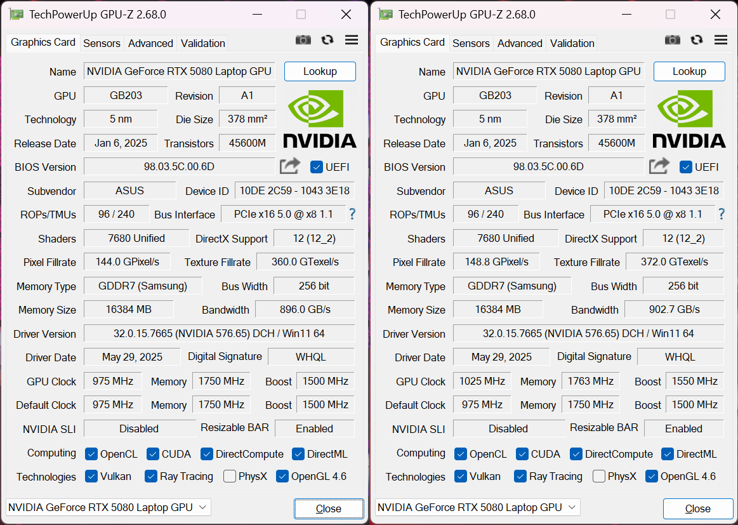Click the Lookup button in right window
Screen dimensions: 738x525
click(x=690, y=71)
